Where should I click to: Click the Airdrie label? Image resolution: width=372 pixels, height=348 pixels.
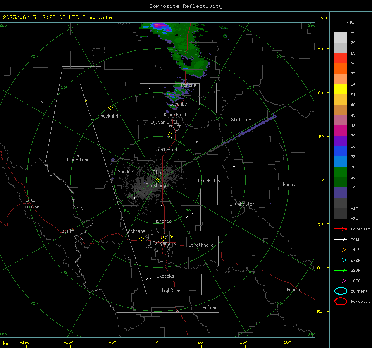(x=163, y=221)
